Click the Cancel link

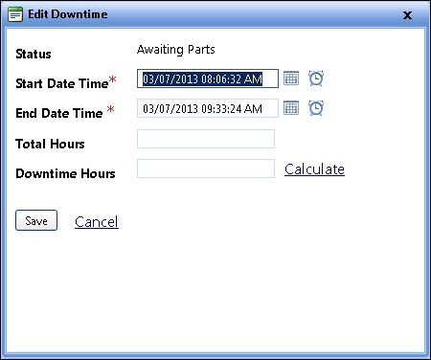click(x=97, y=221)
